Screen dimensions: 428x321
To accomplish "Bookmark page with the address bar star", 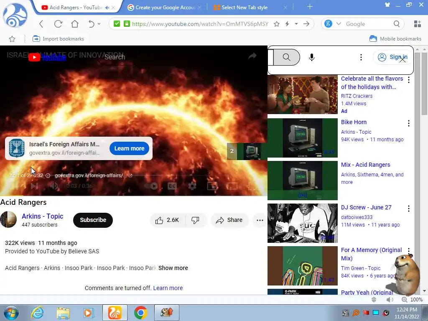I will pyautogui.click(x=277, y=24).
